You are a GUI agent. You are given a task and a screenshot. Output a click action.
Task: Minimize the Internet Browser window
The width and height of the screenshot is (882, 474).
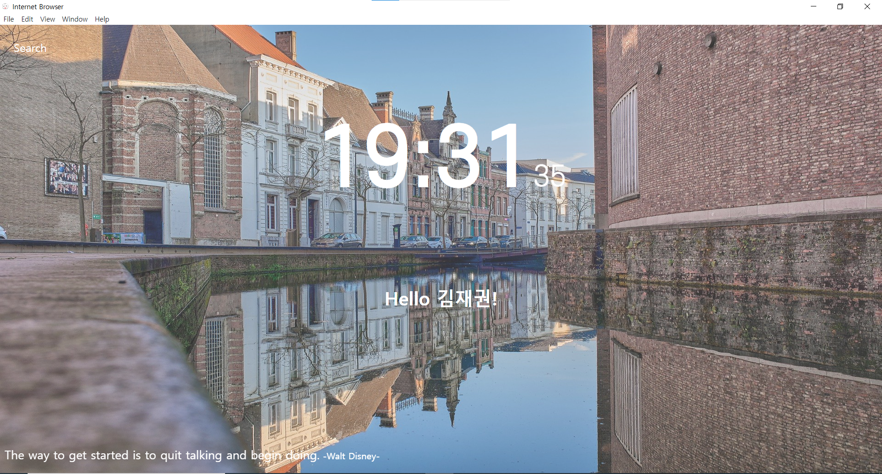pyautogui.click(x=814, y=6)
